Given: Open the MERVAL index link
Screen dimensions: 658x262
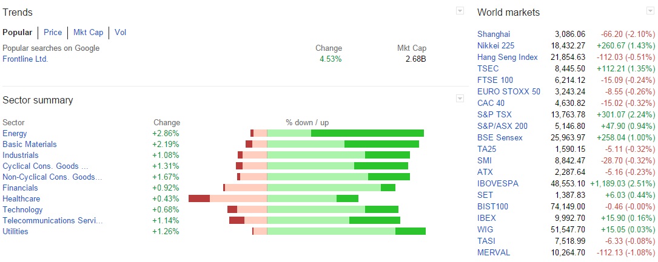Looking at the screenshot, I should pos(494,253).
